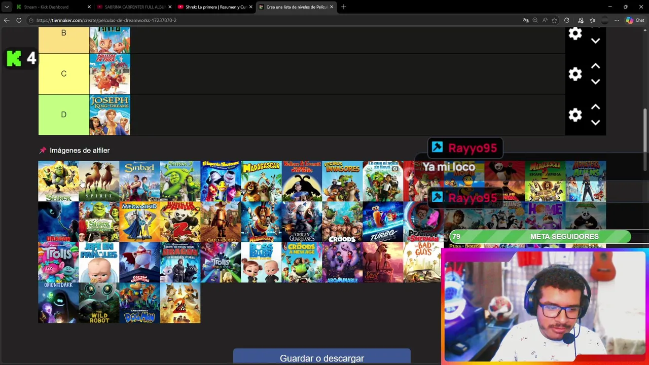Select the Megamind movie poster
The height and width of the screenshot is (365, 649).
[x=139, y=222]
